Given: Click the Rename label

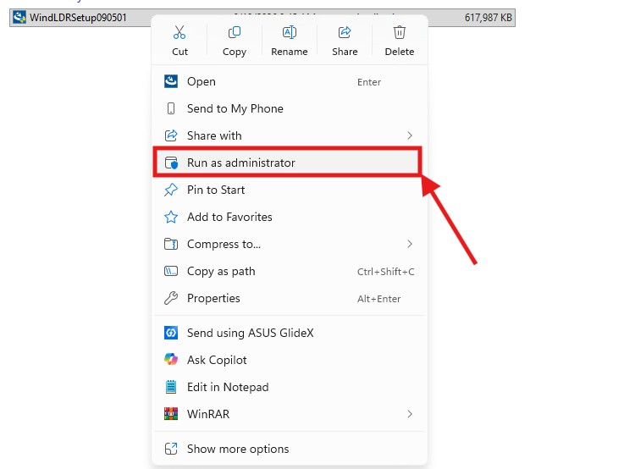Looking at the screenshot, I should [290, 52].
